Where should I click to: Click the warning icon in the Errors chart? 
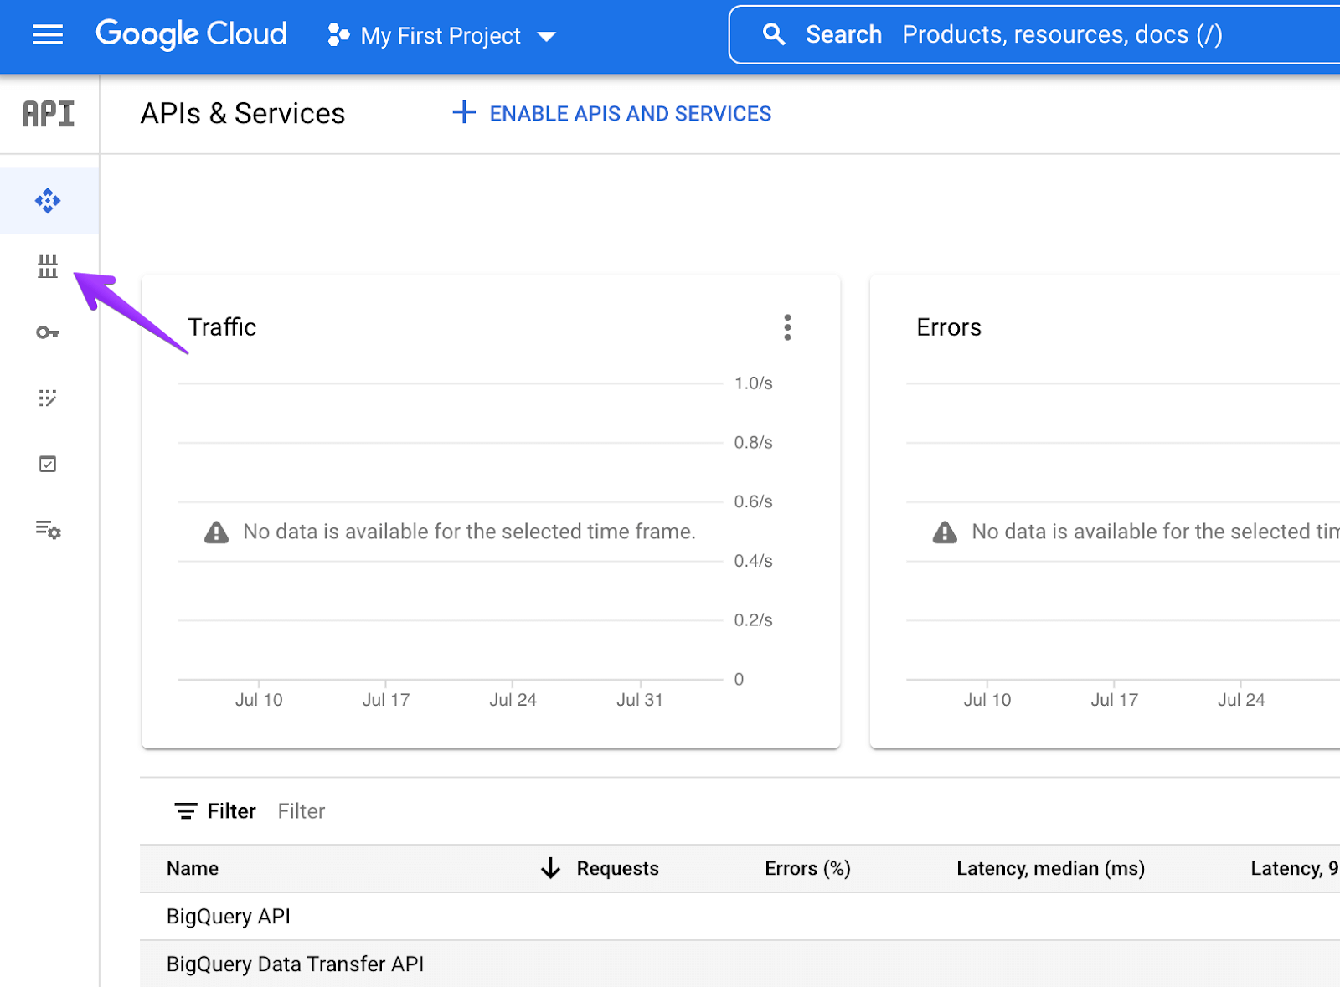coord(945,532)
